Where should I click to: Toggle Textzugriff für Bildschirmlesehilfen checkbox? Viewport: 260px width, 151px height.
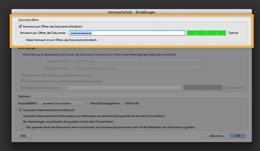(22, 81)
